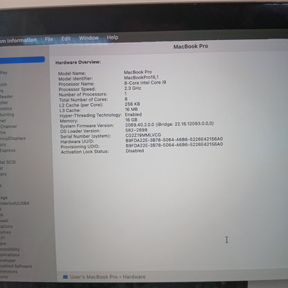Select Card Reader sidebar entry

(x=6, y=97)
